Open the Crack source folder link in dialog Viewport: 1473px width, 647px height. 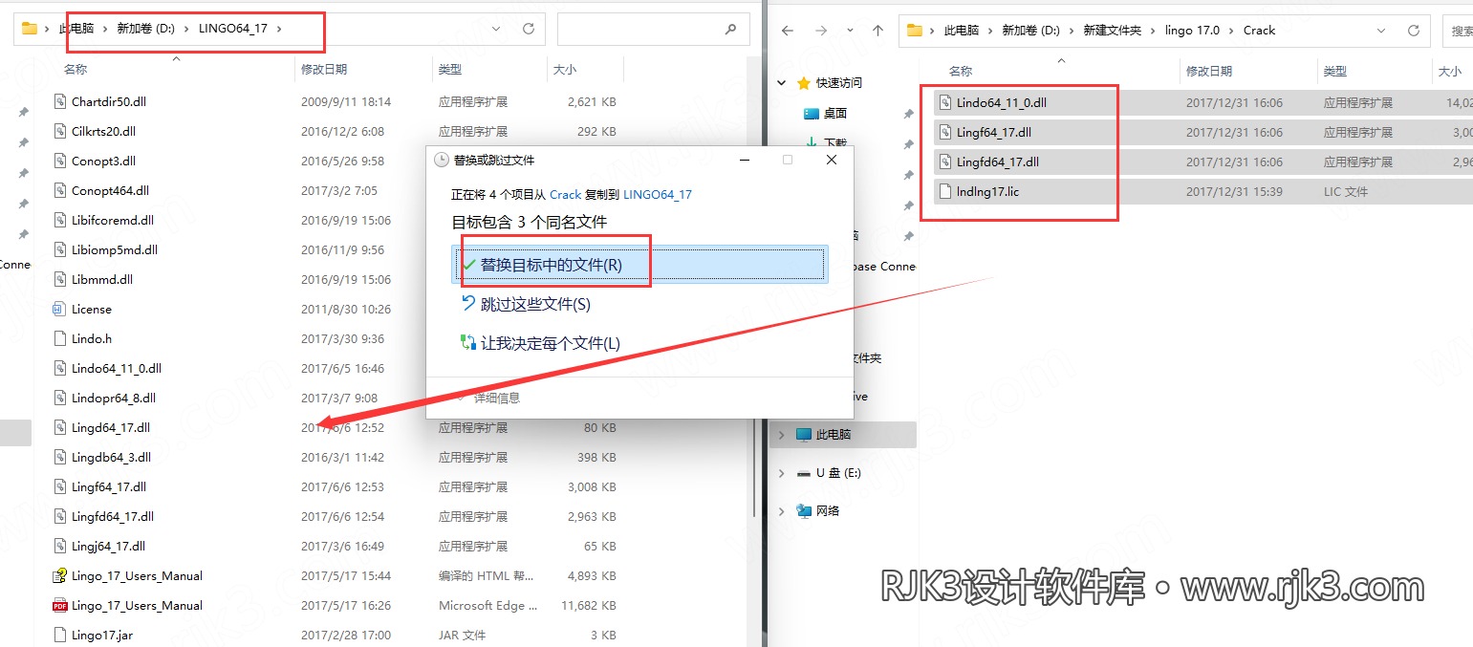click(565, 194)
